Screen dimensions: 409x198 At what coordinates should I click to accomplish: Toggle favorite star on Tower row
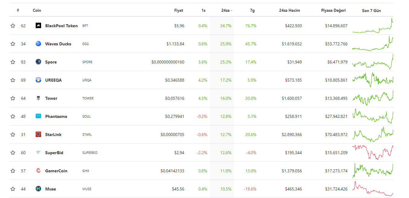tap(13, 98)
